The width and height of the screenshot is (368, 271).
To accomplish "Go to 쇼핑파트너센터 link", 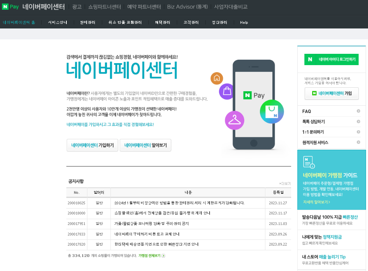I will (105, 7).
